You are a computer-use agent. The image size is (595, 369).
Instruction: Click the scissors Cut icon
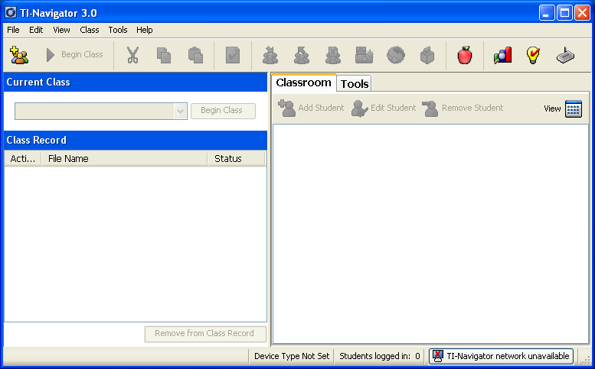click(x=132, y=55)
